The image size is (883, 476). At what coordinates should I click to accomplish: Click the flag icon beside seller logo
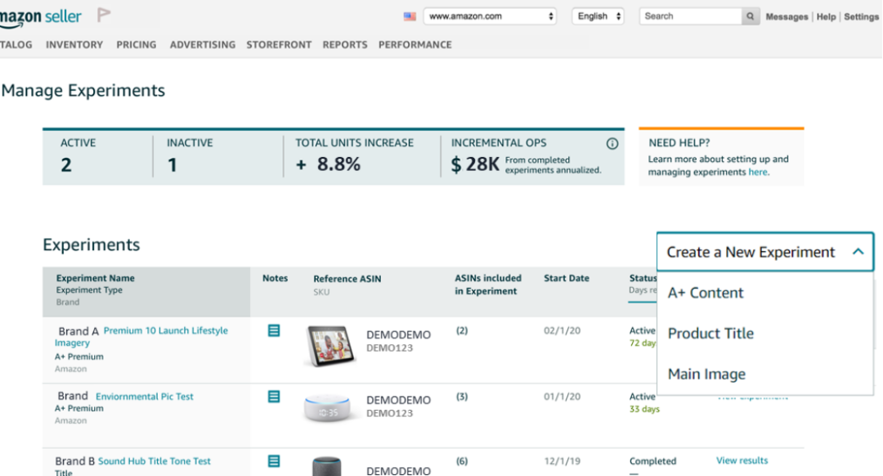pos(104,15)
